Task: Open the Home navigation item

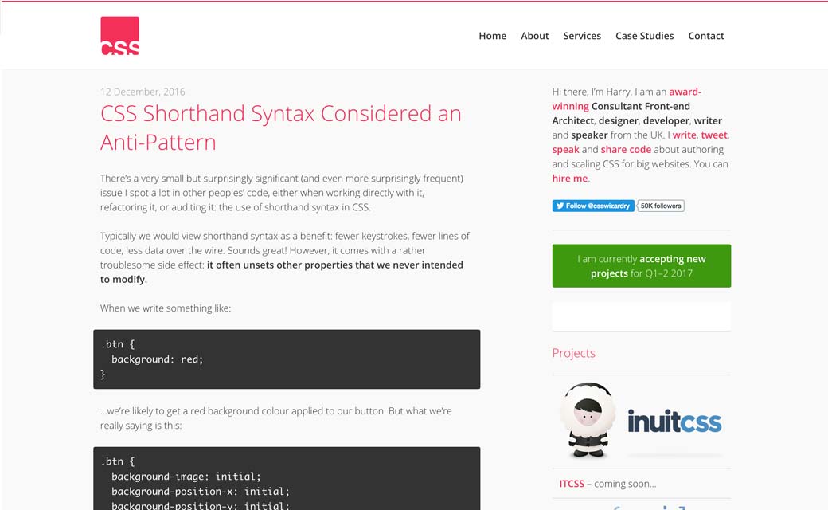Action: tap(492, 36)
